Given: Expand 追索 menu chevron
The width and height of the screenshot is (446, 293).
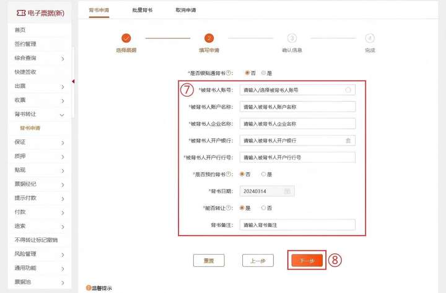Looking at the screenshot, I should [63, 227].
